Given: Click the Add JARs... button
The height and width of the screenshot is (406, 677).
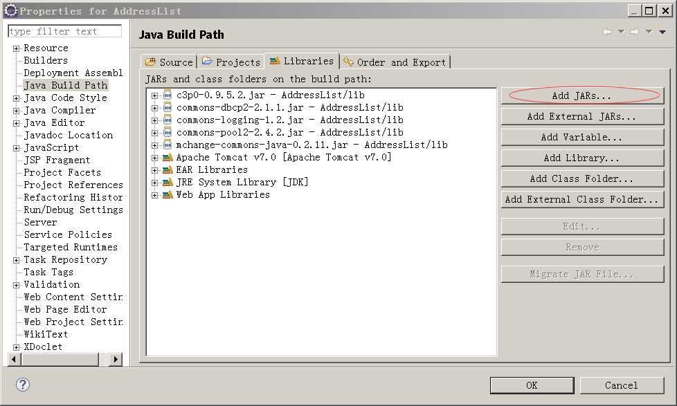Looking at the screenshot, I should point(582,95).
